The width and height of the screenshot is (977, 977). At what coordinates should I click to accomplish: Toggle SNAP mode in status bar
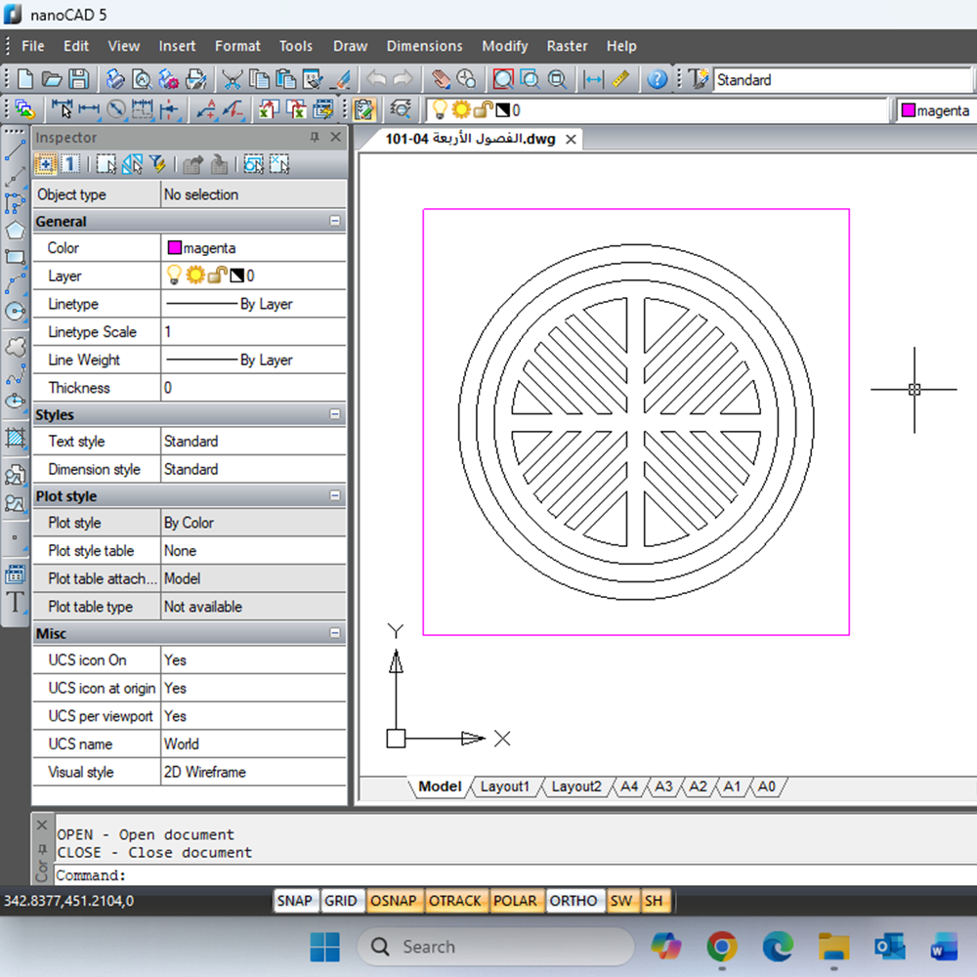[294, 901]
